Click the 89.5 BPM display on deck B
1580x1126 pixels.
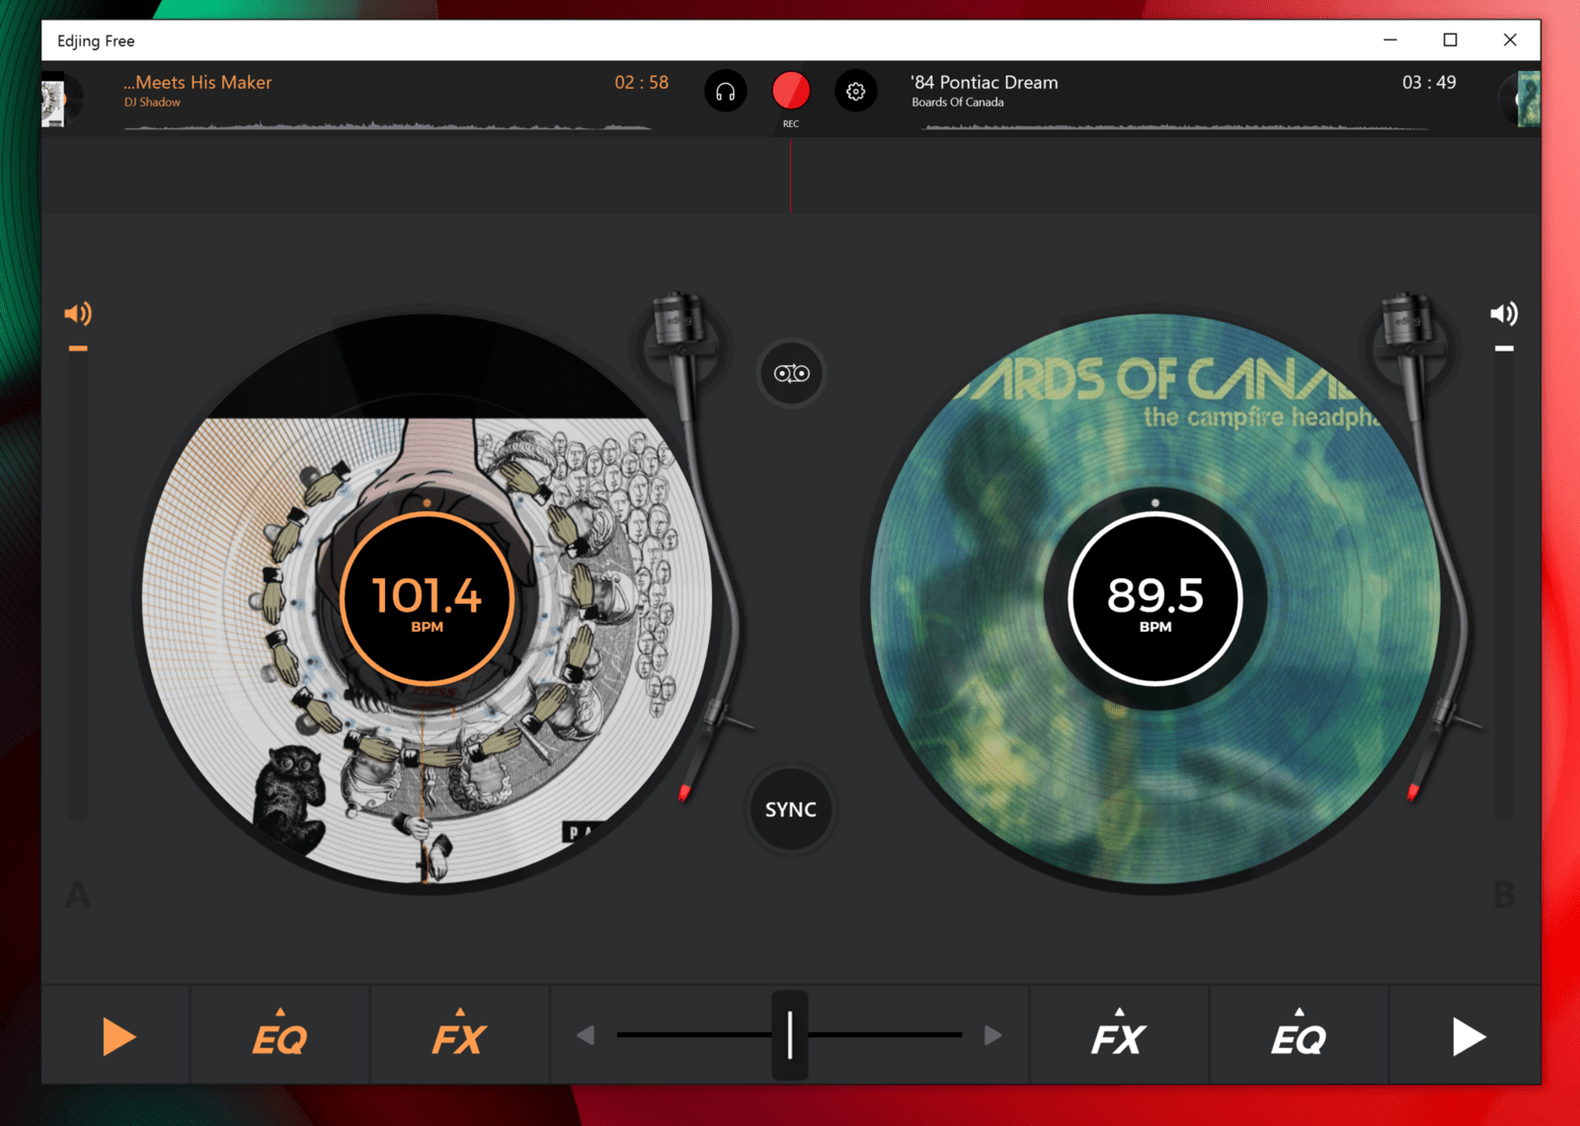tap(1155, 599)
